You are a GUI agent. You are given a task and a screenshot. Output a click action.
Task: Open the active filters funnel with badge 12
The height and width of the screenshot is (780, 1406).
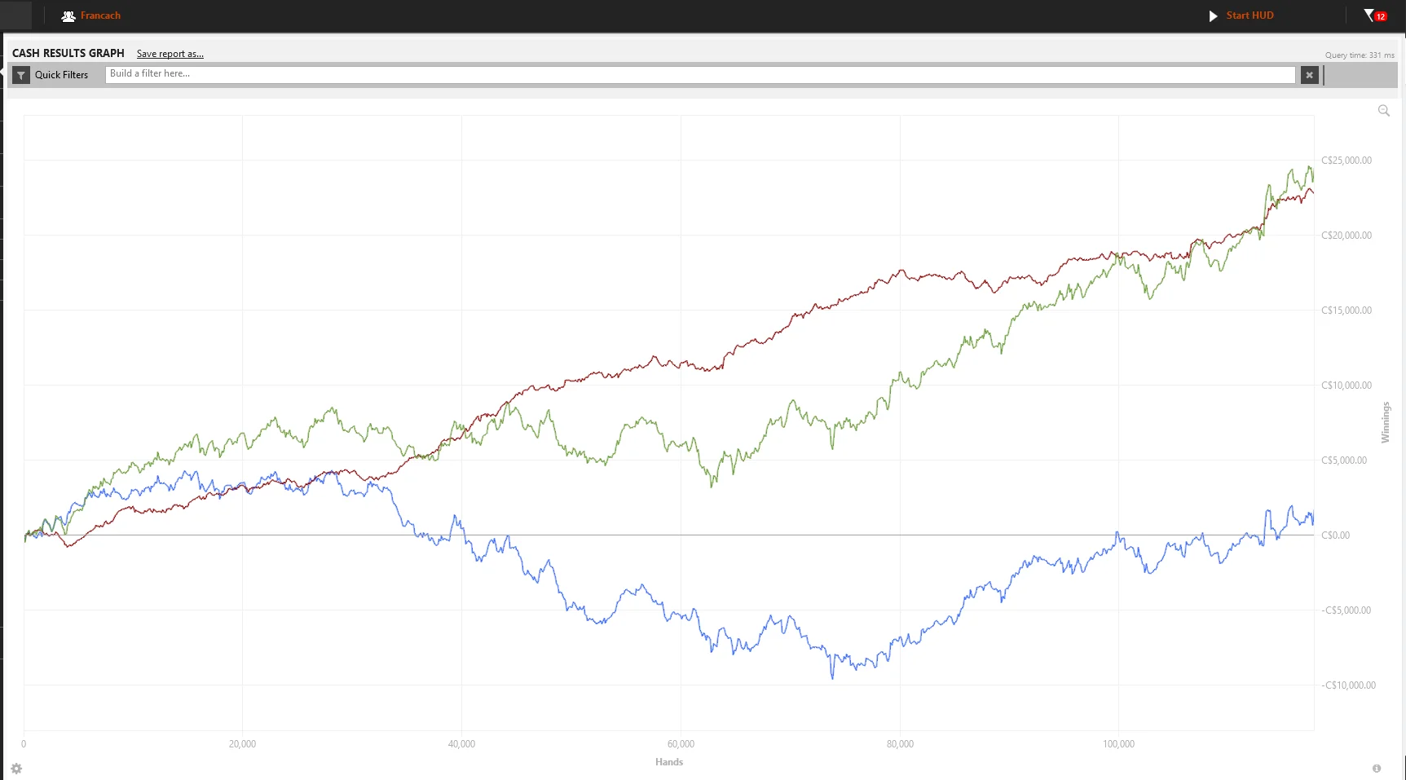(x=1373, y=15)
